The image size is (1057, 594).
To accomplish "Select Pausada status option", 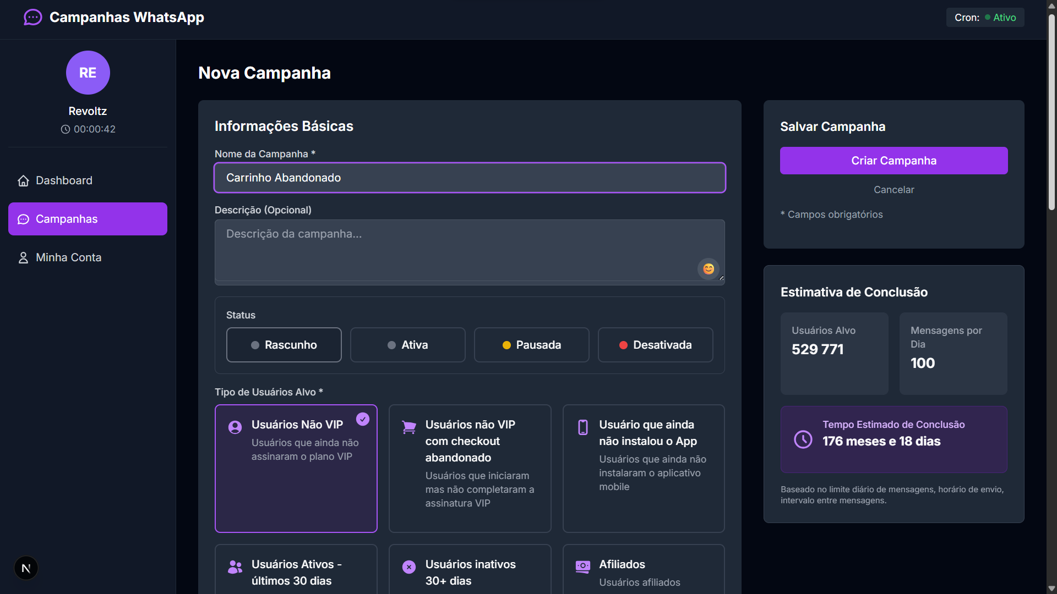I will 532,345.
